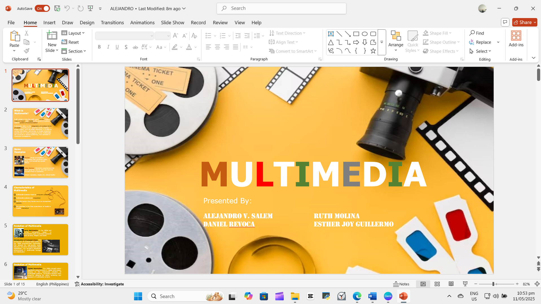
Task: Open the comments pane icon
Action: [505, 22]
